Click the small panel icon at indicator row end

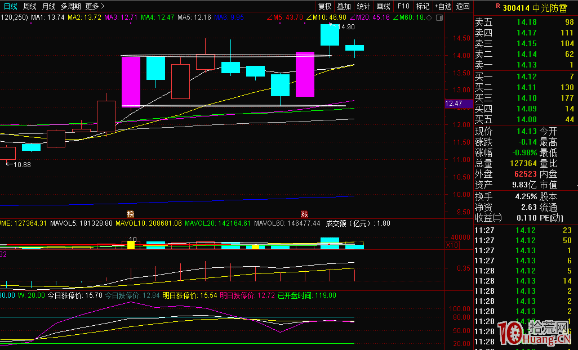click(438, 17)
